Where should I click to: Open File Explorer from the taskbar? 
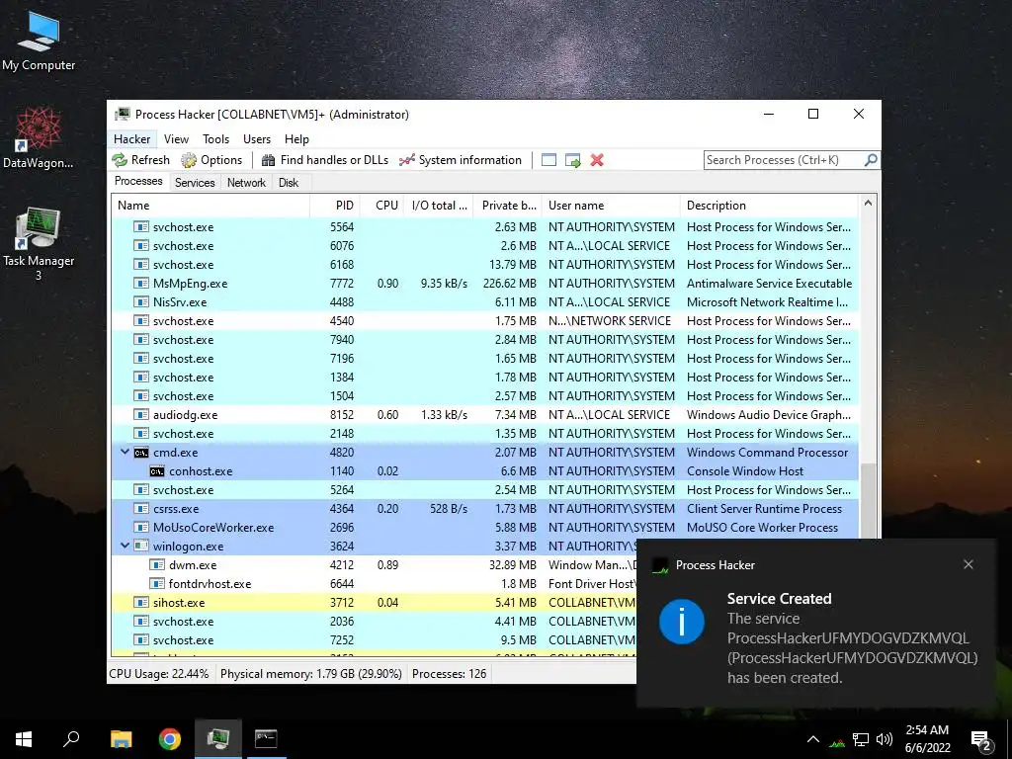click(x=121, y=739)
